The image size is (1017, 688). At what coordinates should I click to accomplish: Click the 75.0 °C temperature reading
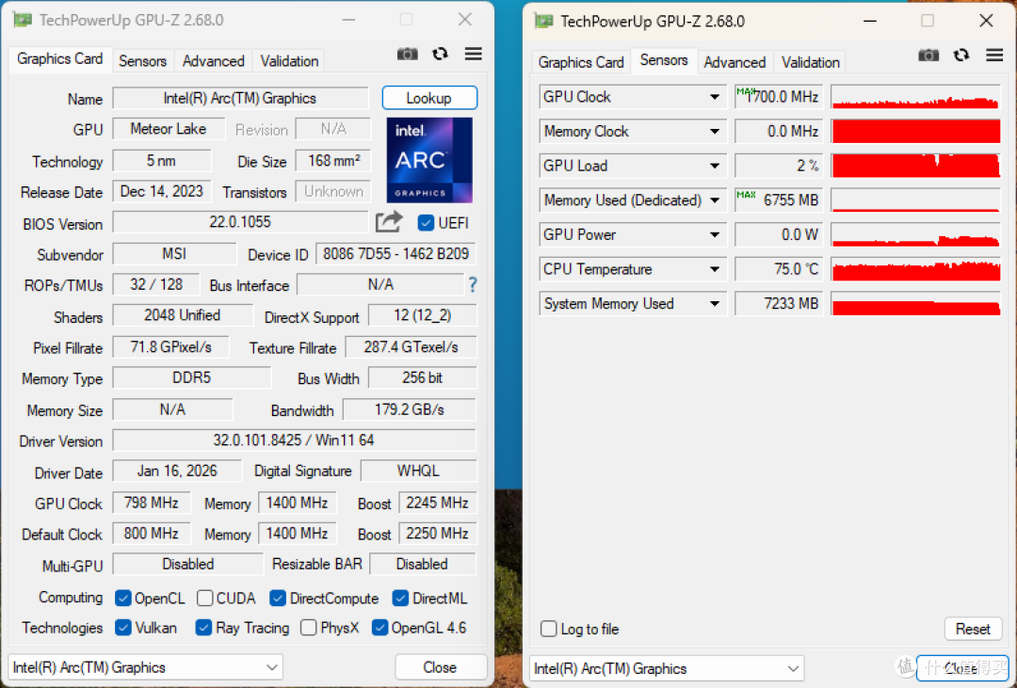(x=779, y=269)
